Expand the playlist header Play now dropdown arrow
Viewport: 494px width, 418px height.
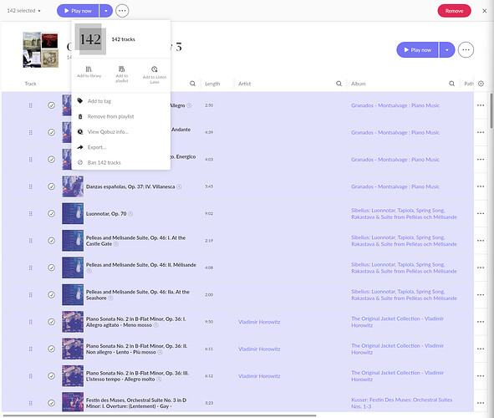[x=446, y=50]
